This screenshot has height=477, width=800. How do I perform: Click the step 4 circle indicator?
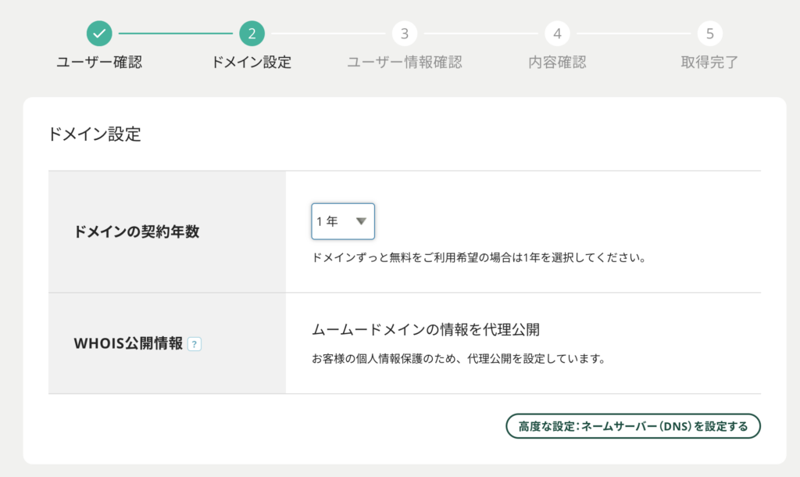[x=557, y=34]
